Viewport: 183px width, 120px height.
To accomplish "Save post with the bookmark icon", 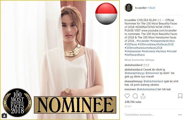I will coord(180,96).
